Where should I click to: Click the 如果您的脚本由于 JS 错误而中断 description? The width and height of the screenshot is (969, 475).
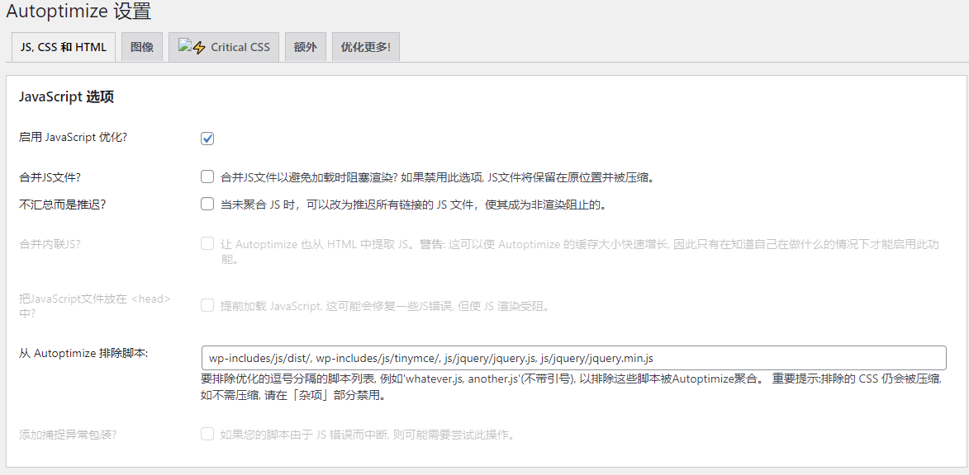point(368,435)
